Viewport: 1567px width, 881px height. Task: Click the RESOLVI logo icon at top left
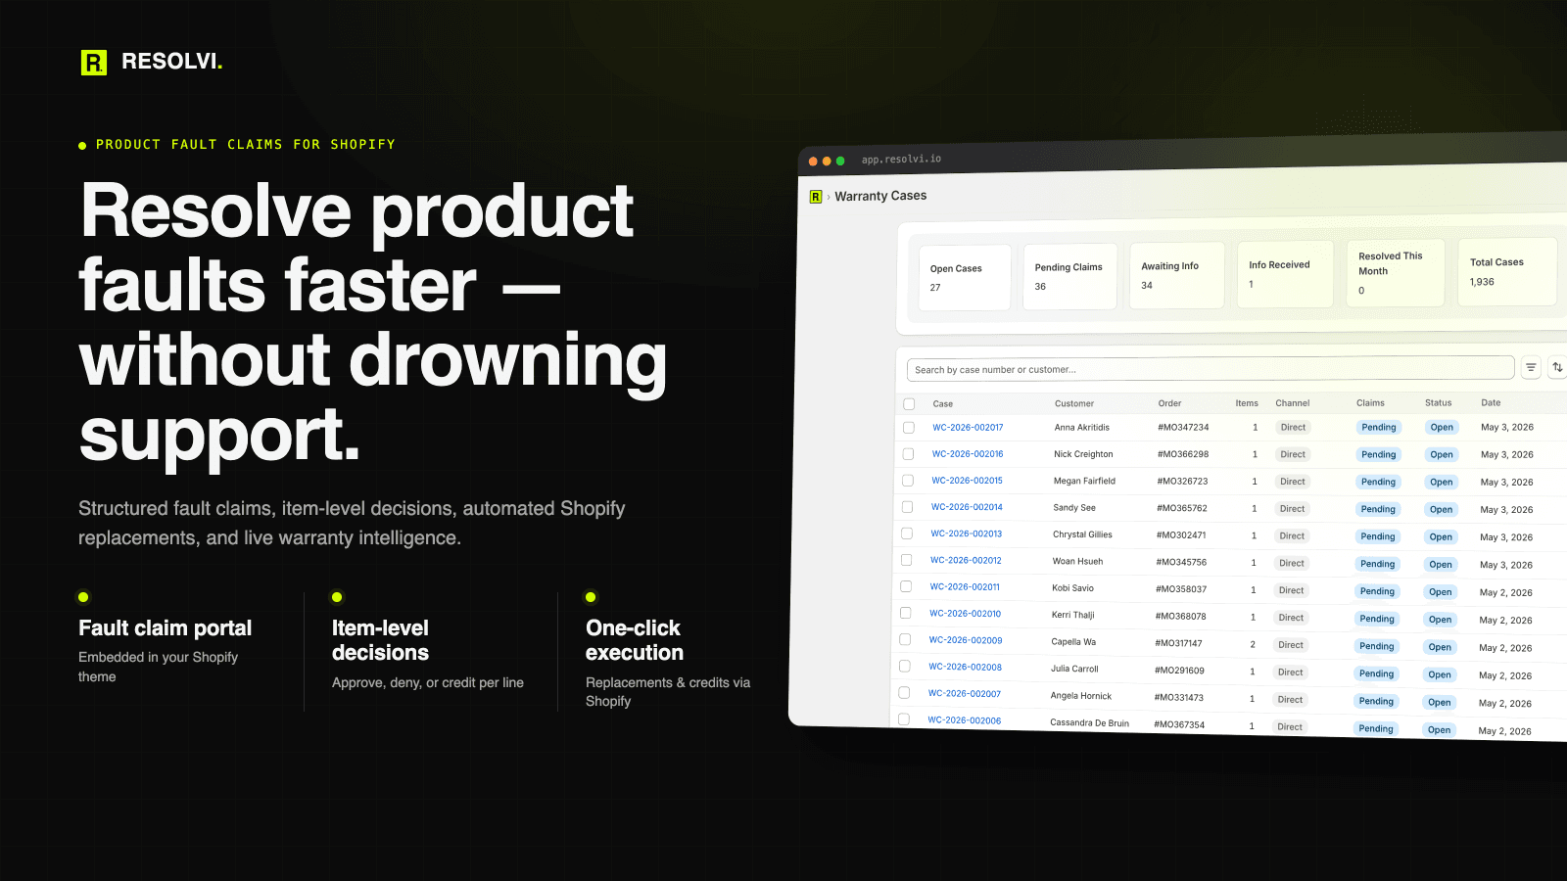tap(94, 63)
